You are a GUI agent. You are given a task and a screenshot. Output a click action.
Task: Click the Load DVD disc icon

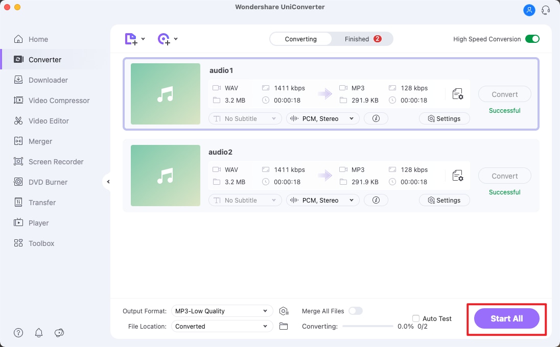click(164, 39)
